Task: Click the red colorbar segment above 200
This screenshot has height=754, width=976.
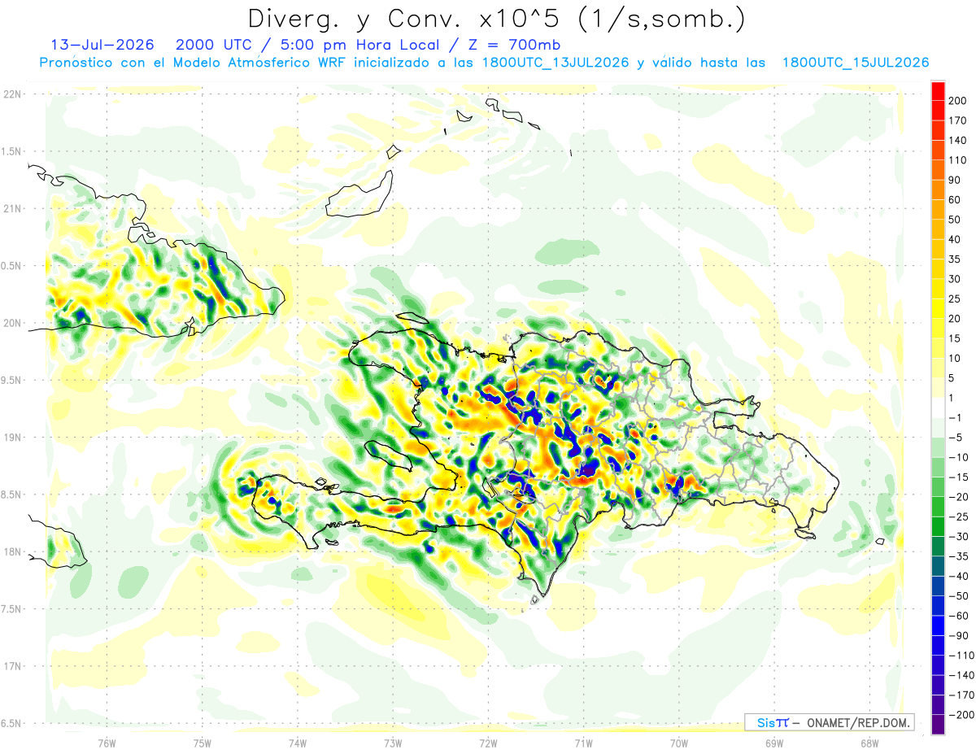Action: (938, 91)
